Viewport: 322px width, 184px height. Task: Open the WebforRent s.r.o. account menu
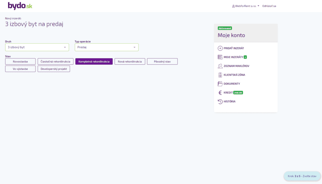(245, 6)
